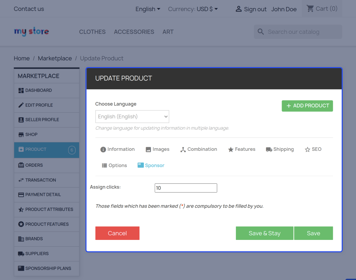Image resolution: width=356 pixels, height=280 pixels.
Task: Click the my store logo
Action: coord(31,31)
